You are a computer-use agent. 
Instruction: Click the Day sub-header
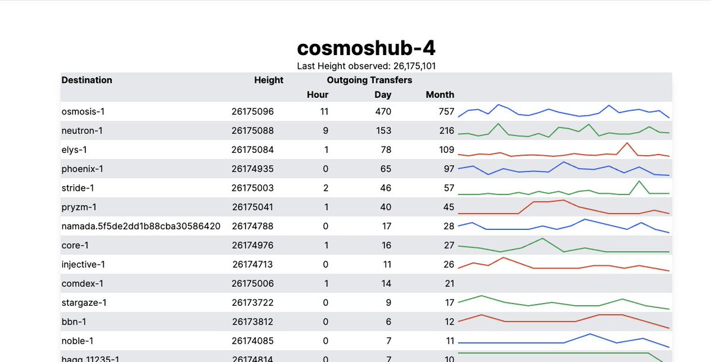coord(383,95)
